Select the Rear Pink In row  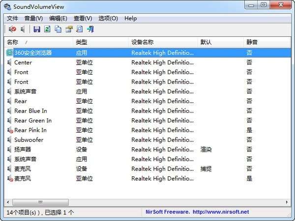pyautogui.click(x=147, y=130)
